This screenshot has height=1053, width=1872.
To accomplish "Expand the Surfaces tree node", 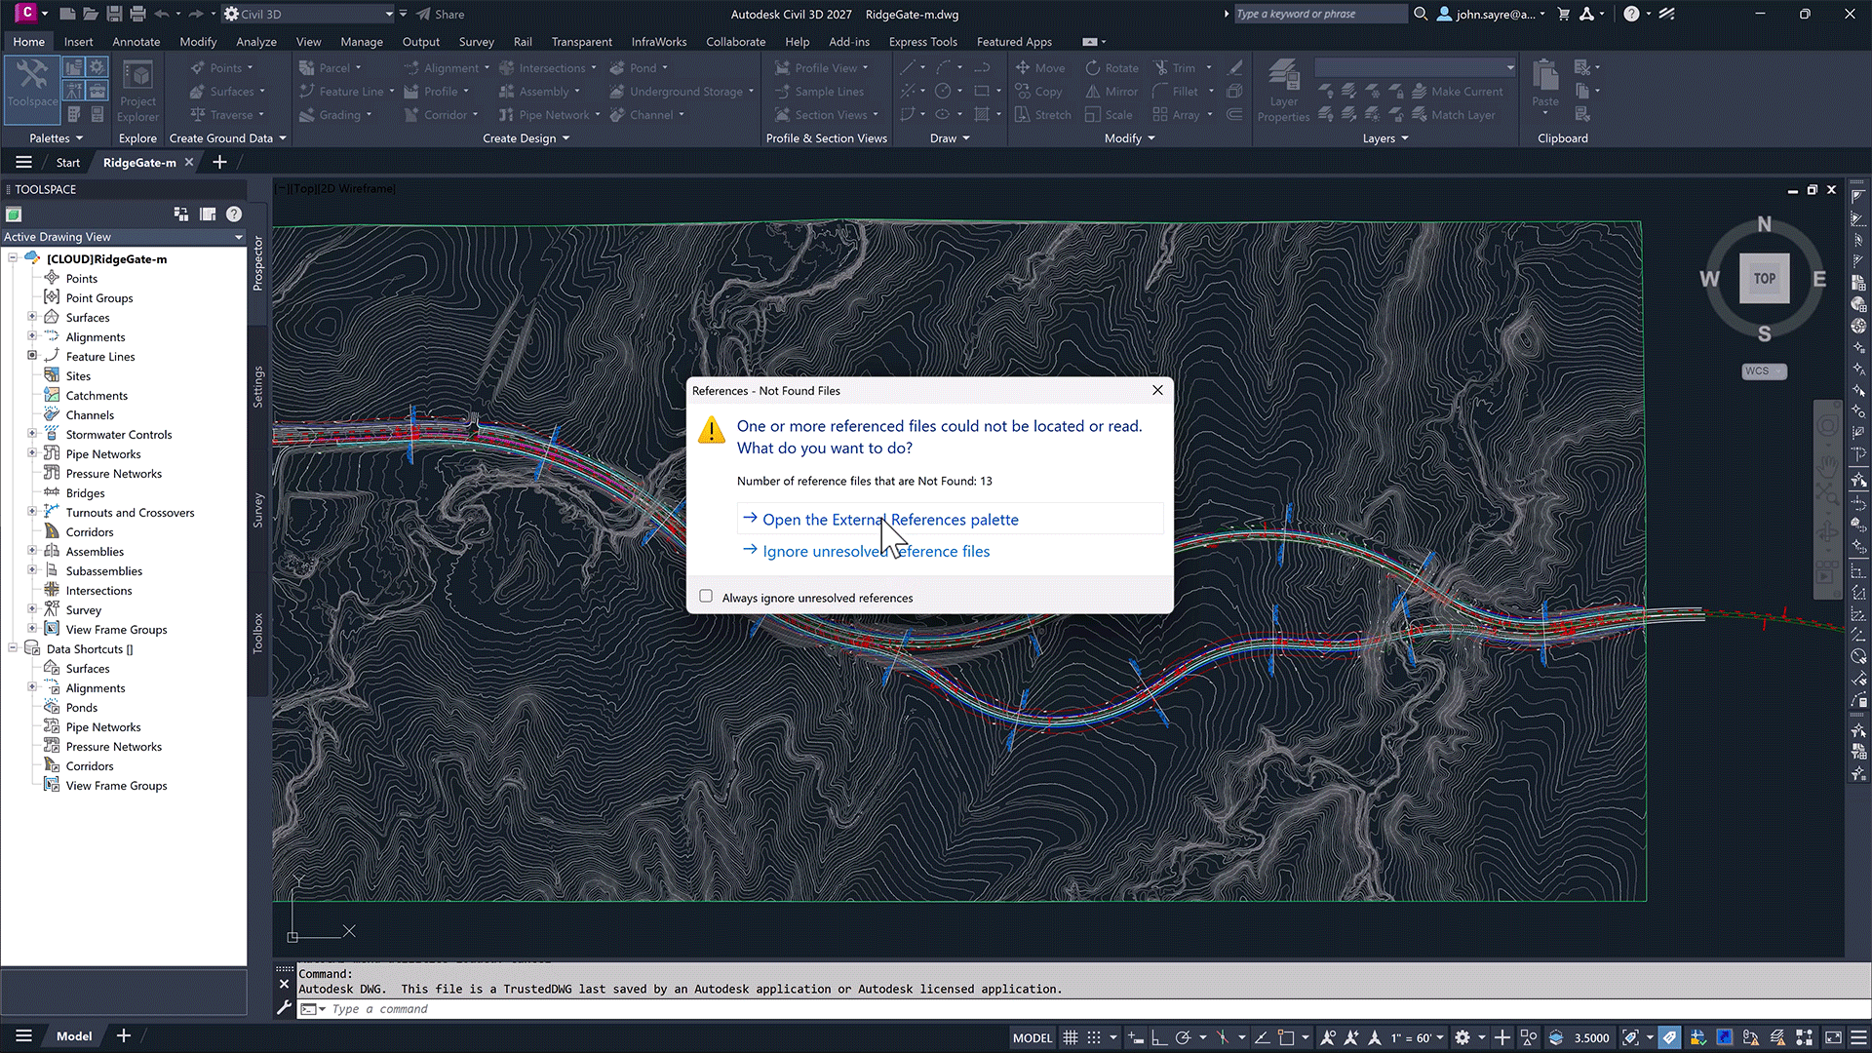I will (32, 317).
